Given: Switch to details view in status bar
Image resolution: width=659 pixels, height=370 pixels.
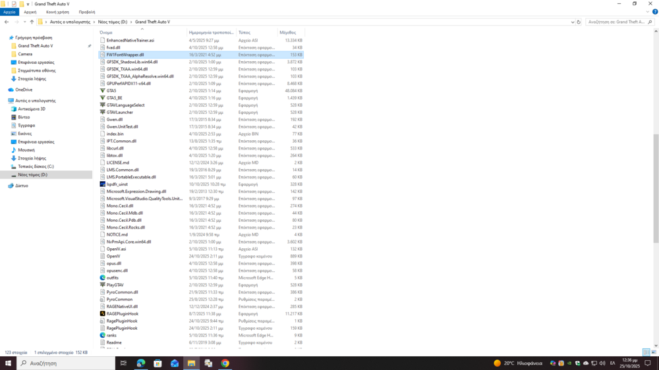Looking at the screenshot, I should [x=646, y=353].
